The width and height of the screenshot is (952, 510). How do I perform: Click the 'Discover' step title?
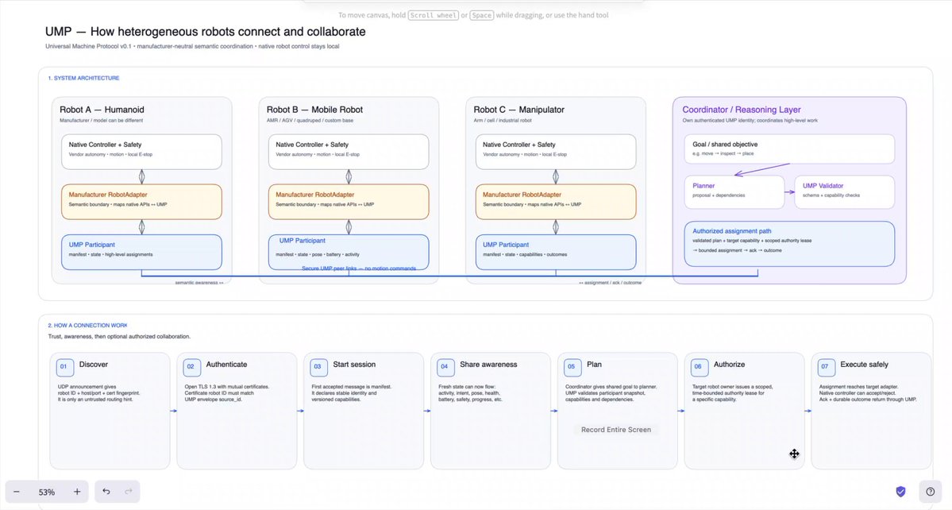(94, 365)
